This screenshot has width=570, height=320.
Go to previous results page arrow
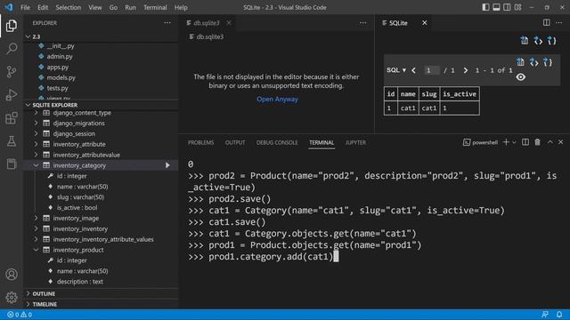[413, 70]
